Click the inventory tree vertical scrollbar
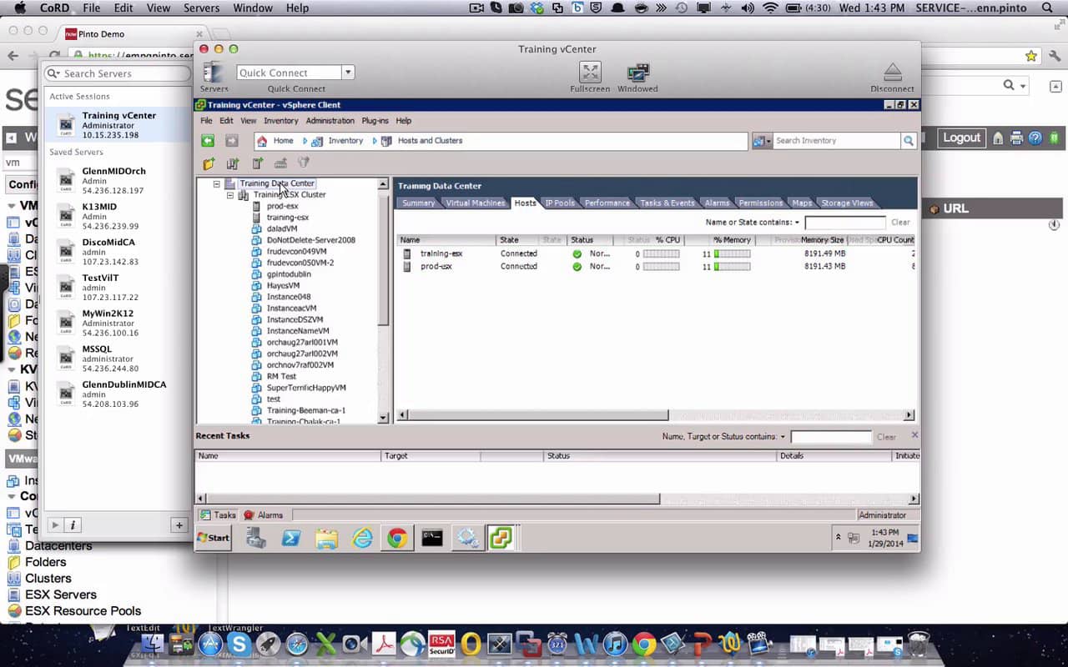Viewport: 1068px width, 667px height. [384, 258]
